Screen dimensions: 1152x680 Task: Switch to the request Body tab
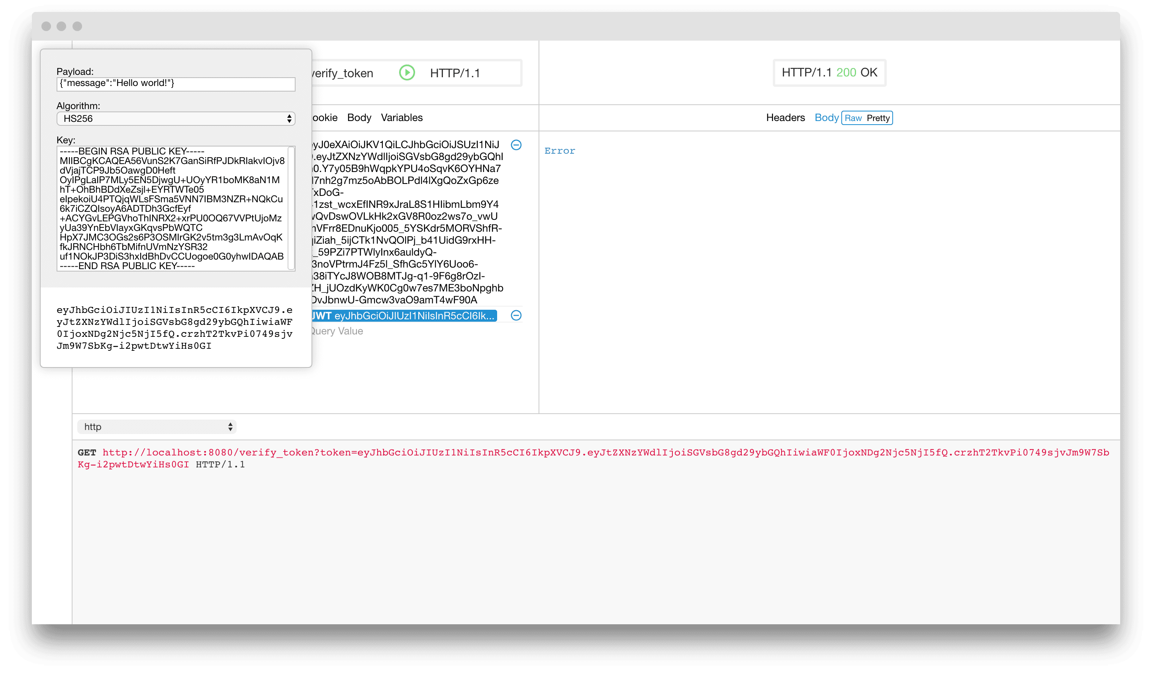(359, 118)
